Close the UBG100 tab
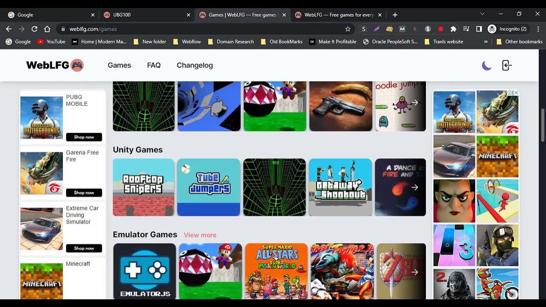546x307 pixels. (x=189, y=15)
